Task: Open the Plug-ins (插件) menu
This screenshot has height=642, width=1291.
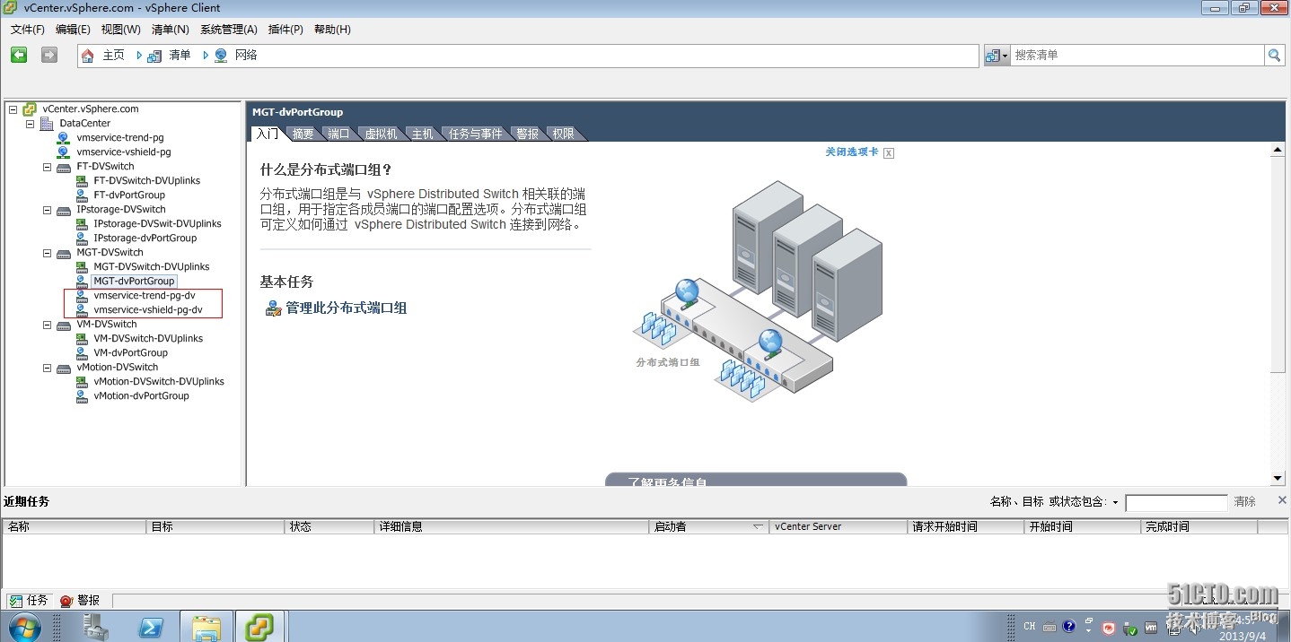Action: coord(285,30)
